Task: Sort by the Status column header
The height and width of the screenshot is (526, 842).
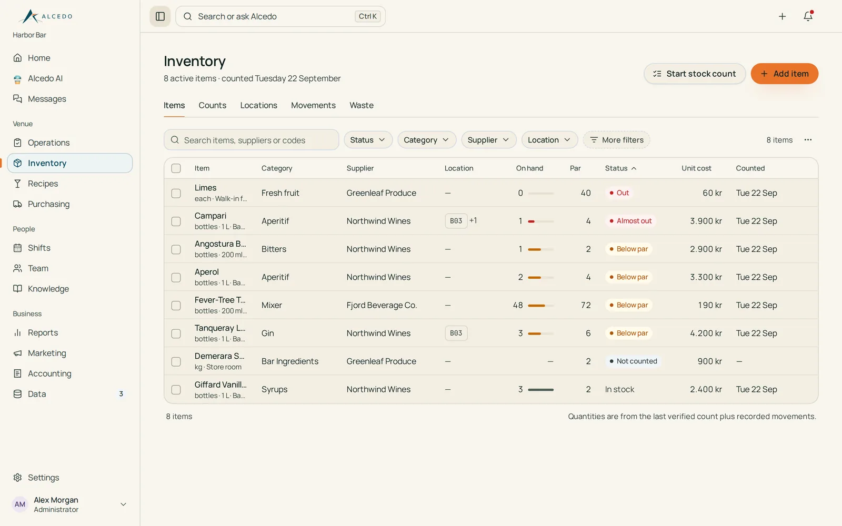Action: 620,168
